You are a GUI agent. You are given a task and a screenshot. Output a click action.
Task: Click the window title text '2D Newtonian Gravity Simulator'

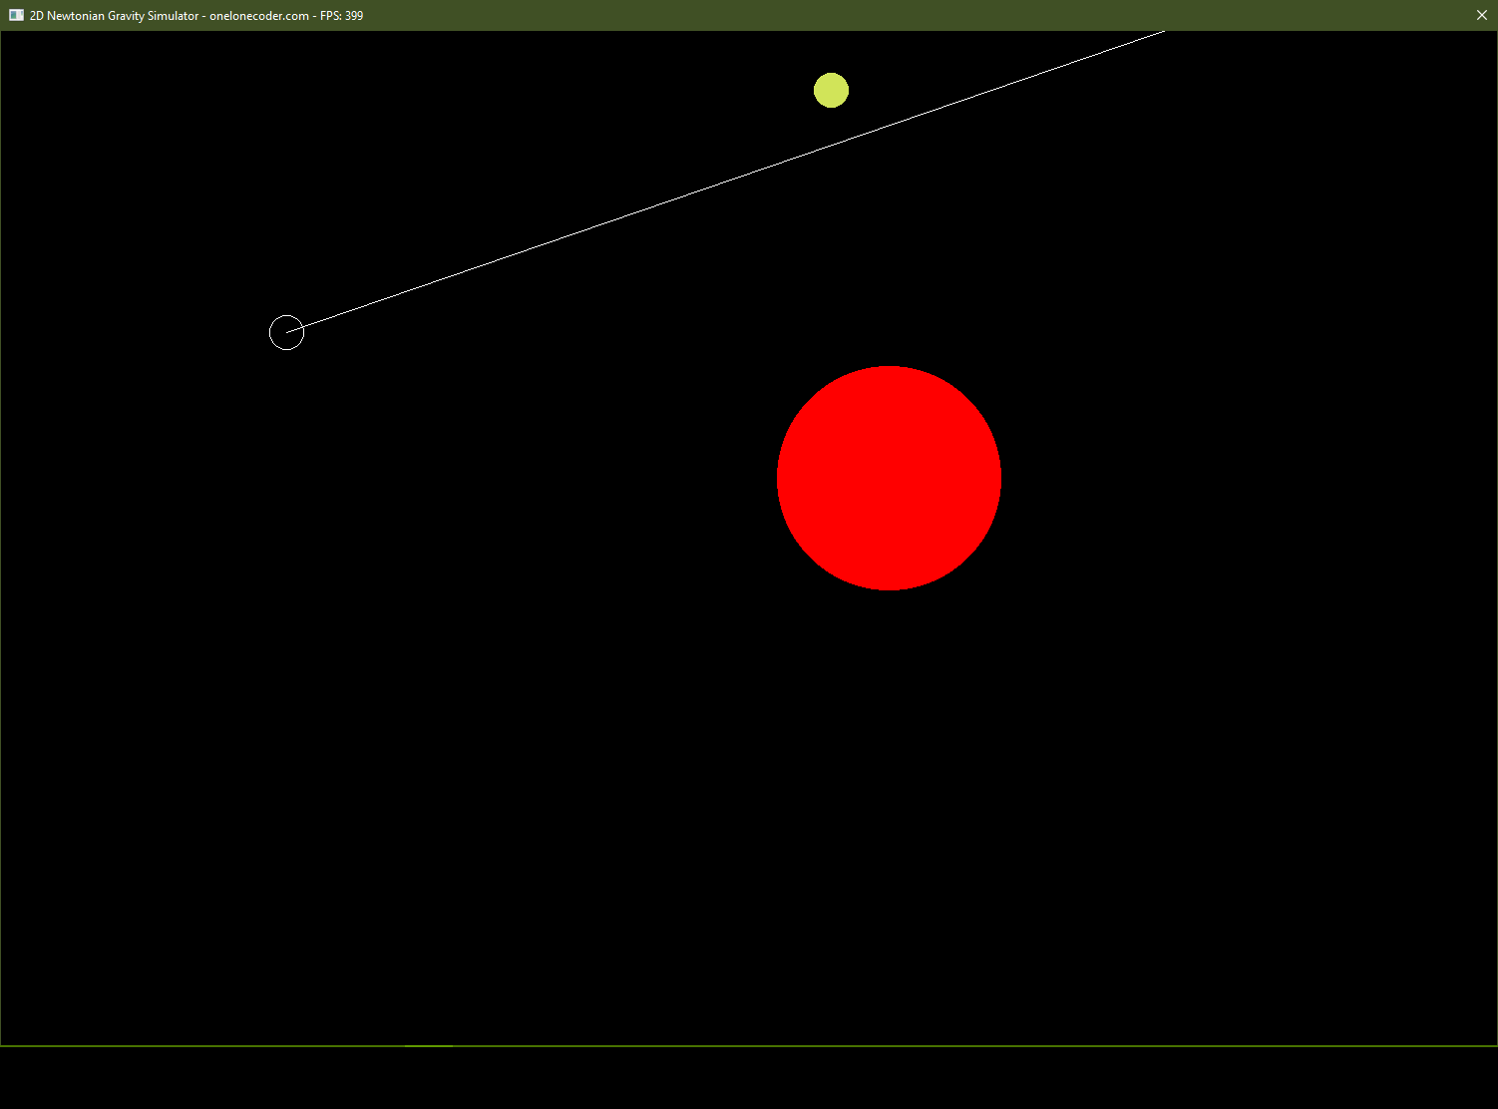pos(115,16)
